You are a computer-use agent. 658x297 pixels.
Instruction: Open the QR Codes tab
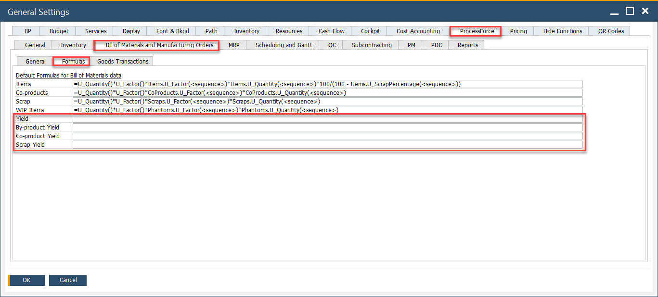point(611,31)
